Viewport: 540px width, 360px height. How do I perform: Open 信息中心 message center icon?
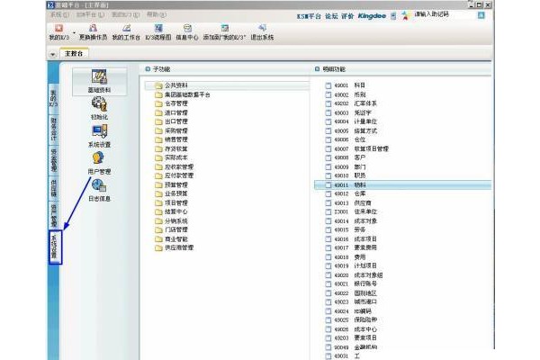[187, 32]
